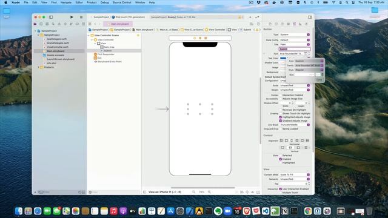Show the History inspector

(276, 24)
